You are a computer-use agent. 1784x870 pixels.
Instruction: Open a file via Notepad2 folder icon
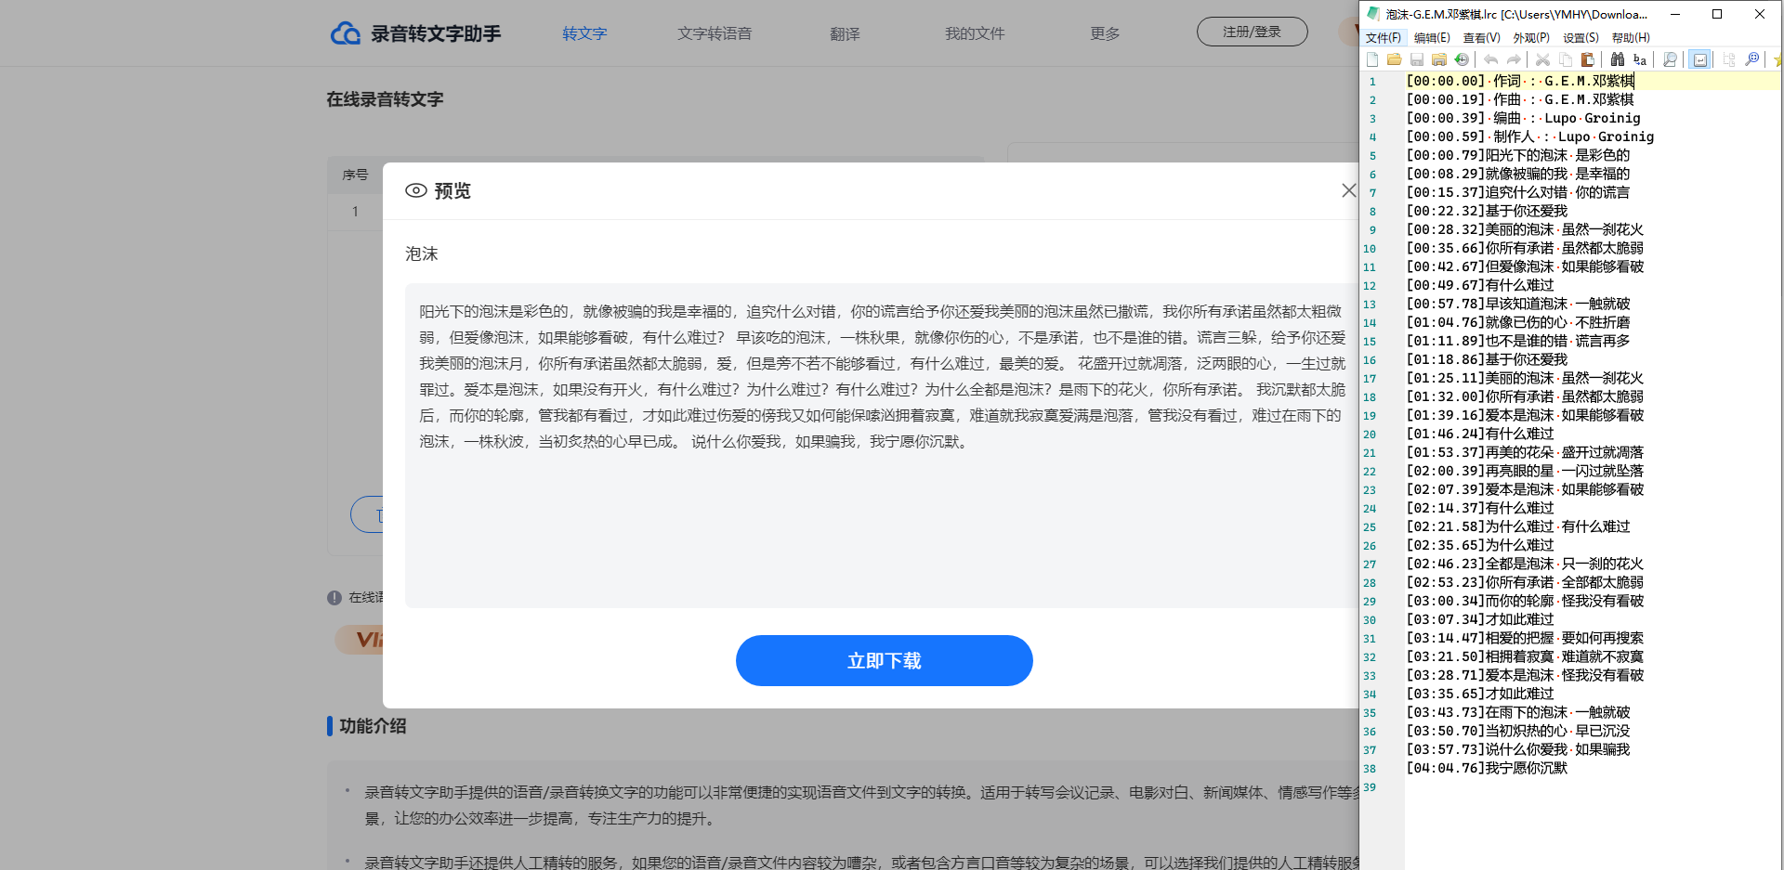point(1394,59)
